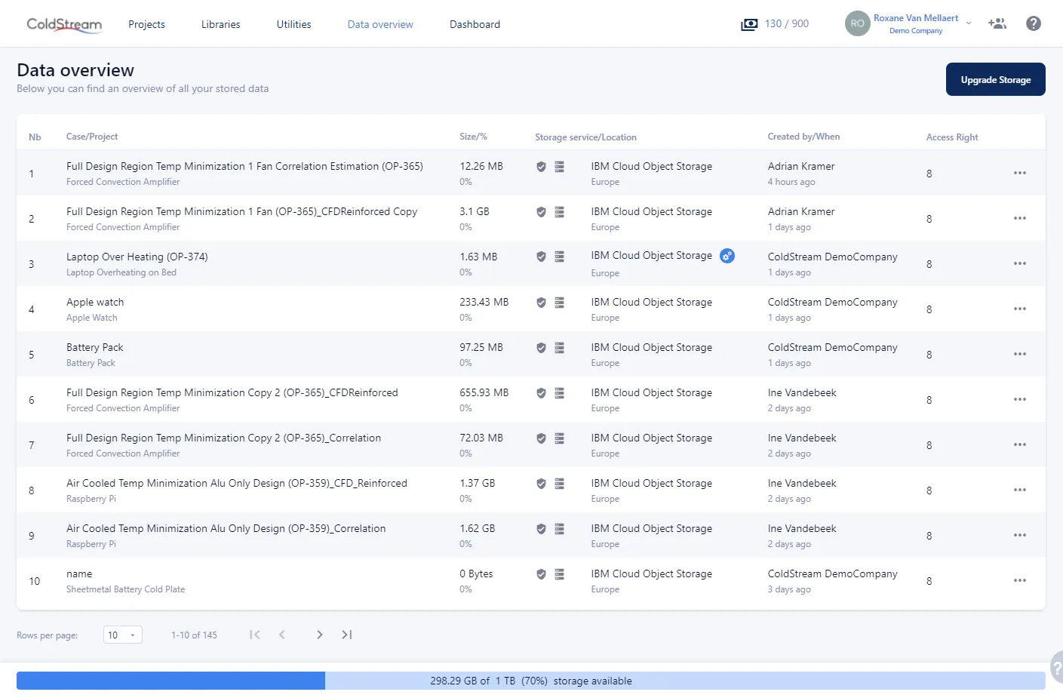Click the Upgrade Storage button
This screenshot has width=1063, height=698.
point(996,79)
